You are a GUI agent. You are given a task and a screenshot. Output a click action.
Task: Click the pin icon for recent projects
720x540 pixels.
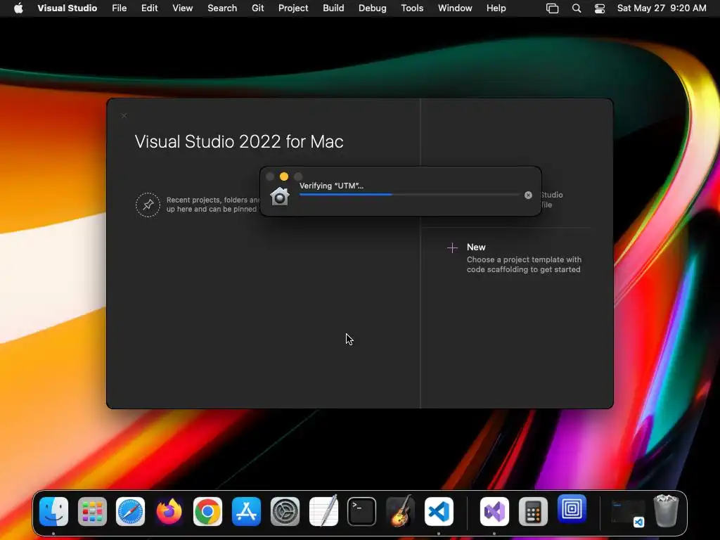[x=148, y=205]
